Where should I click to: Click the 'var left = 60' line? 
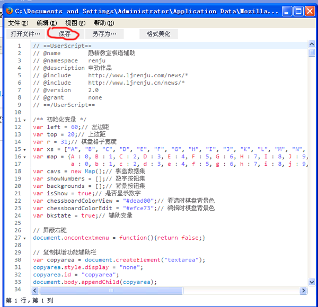point(71,127)
